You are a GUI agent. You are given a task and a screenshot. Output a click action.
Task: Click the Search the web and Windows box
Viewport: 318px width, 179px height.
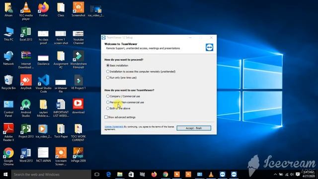pos(51,175)
